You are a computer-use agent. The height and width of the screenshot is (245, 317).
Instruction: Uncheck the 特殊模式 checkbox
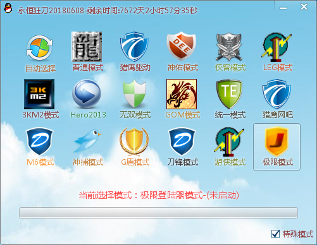tap(275, 234)
